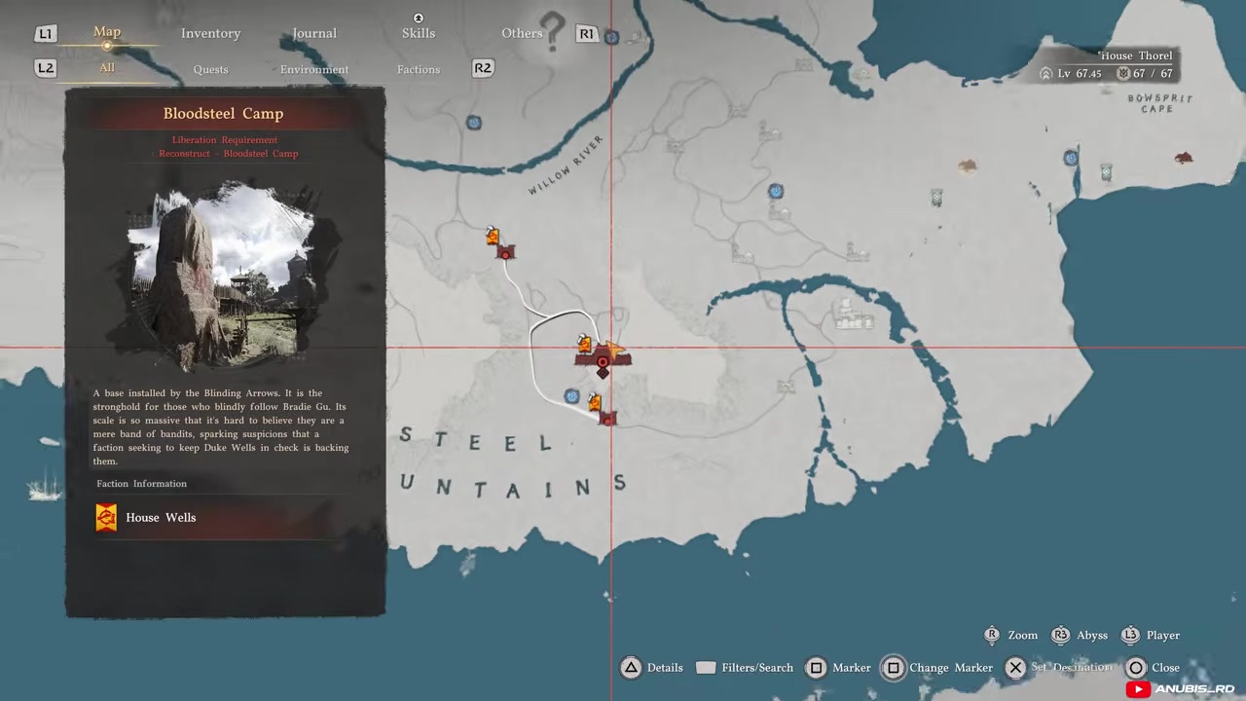Click the Liberation Requirement text
1246x701 pixels.
pyautogui.click(x=225, y=140)
